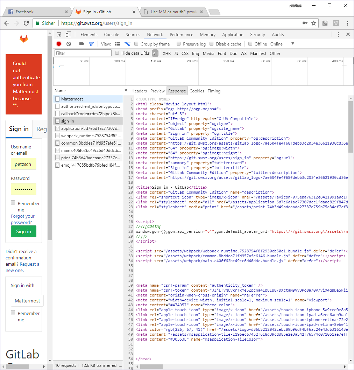Viewport: 354px width, 370px height.
Task: Click Forgot your password link
Action: pos(23,219)
